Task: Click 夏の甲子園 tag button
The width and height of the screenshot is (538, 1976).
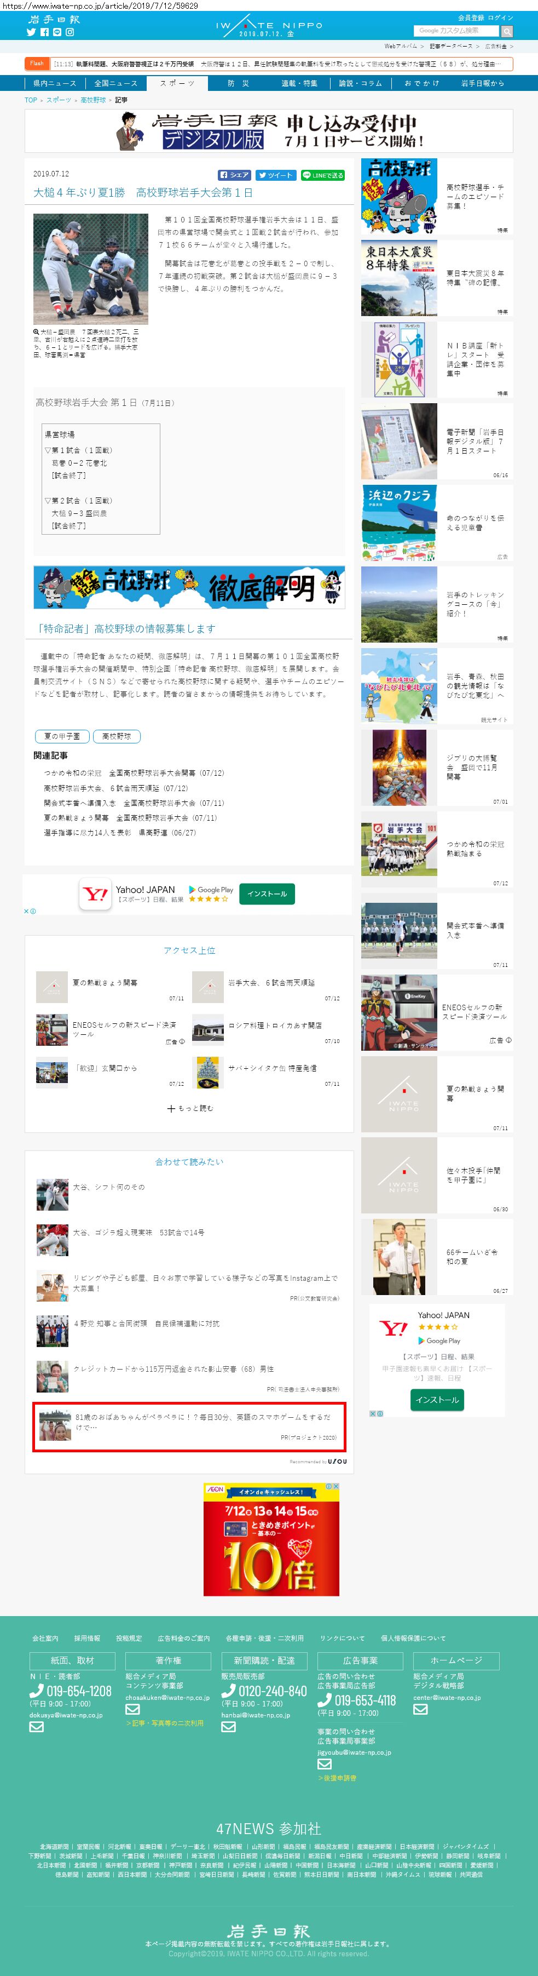Action: tap(62, 736)
